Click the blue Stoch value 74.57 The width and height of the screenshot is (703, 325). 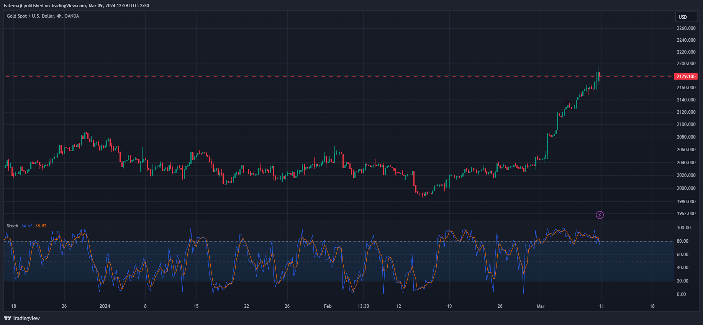[x=26, y=226]
